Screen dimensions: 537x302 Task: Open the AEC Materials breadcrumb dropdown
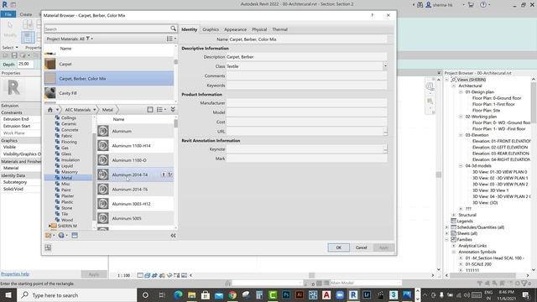(95, 110)
